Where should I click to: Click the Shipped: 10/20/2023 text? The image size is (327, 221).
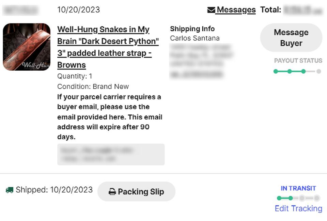[x=54, y=190]
